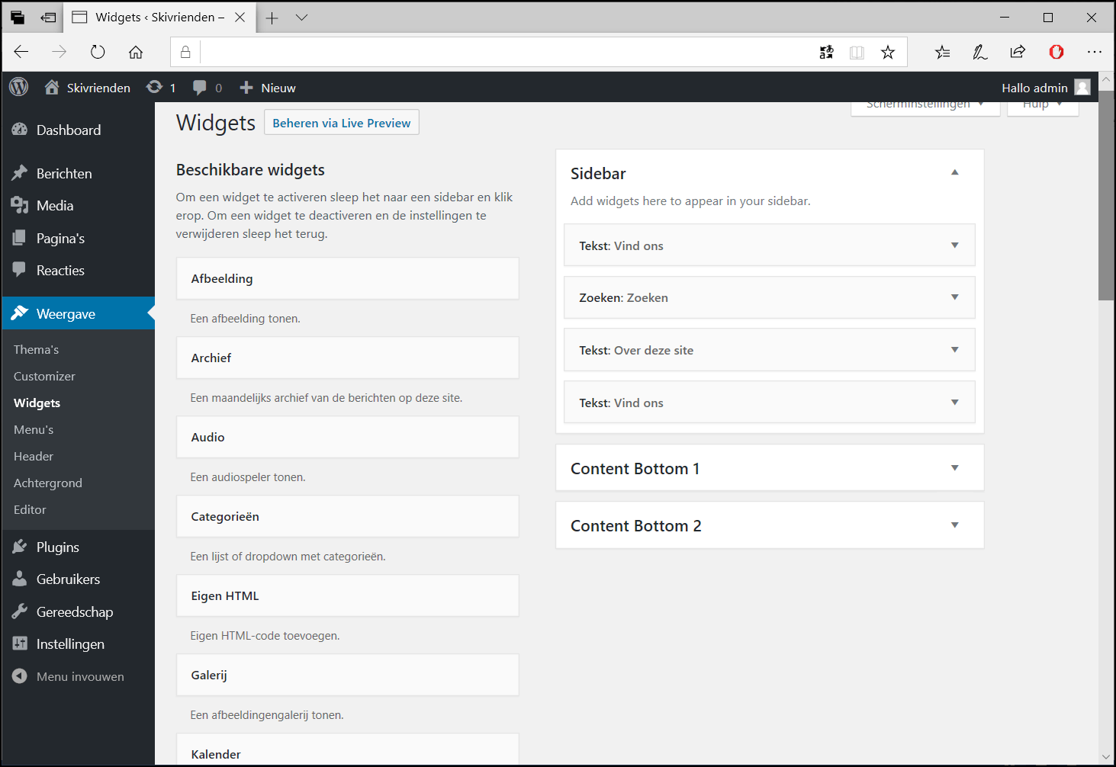Image resolution: width=1116 pixels, height=767 pixels.
Task: Open the updates icon with count 1
Action: click(x=155, y=87)
